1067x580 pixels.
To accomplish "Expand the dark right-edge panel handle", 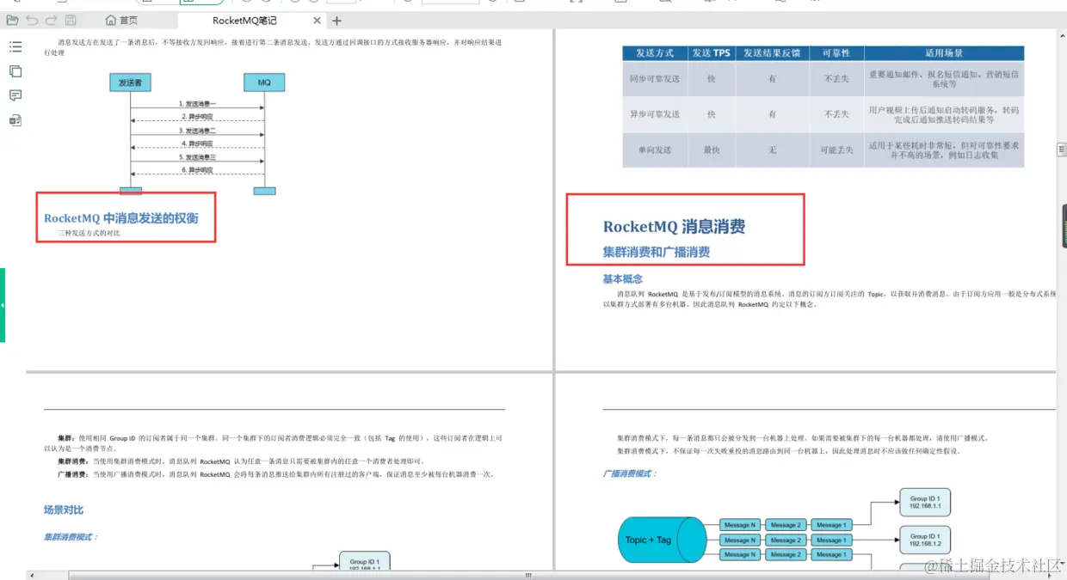I will tap(1064, 226).
